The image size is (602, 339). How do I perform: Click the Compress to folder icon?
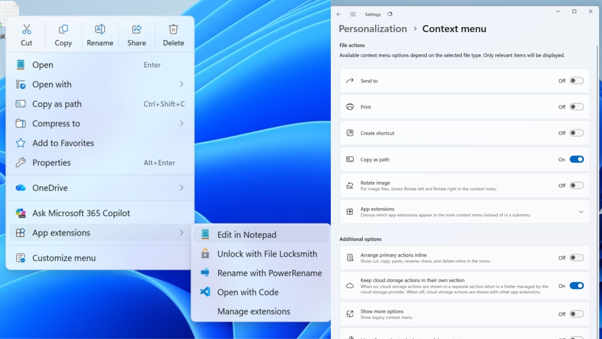[x=21, y=123]
